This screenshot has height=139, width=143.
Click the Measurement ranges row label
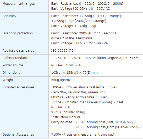(19, 4)
